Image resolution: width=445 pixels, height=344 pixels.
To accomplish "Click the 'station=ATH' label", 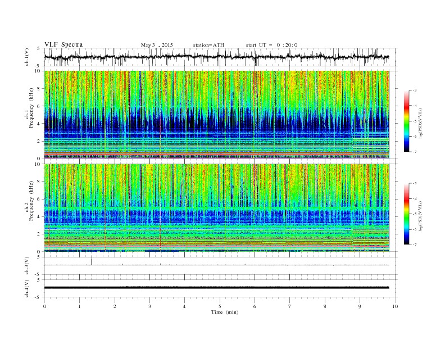I will click(x=208, y=45).
